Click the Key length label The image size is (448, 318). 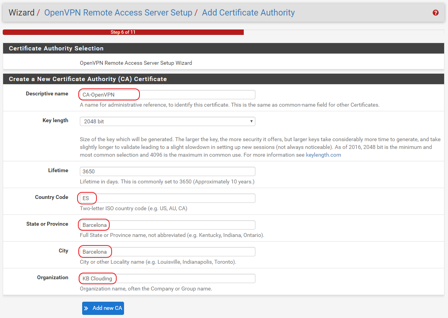tap(55, 120)
